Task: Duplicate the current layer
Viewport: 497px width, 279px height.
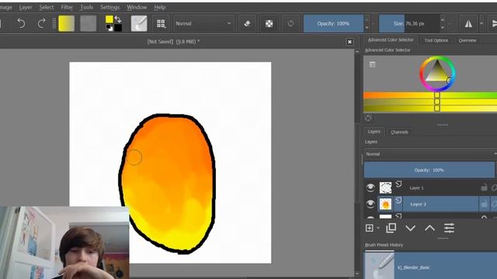Action: (391, 228)
